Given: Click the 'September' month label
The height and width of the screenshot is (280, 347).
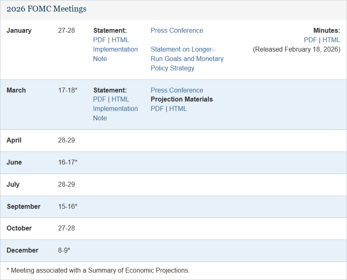Looking at the screenshot, I should point(24,206).
